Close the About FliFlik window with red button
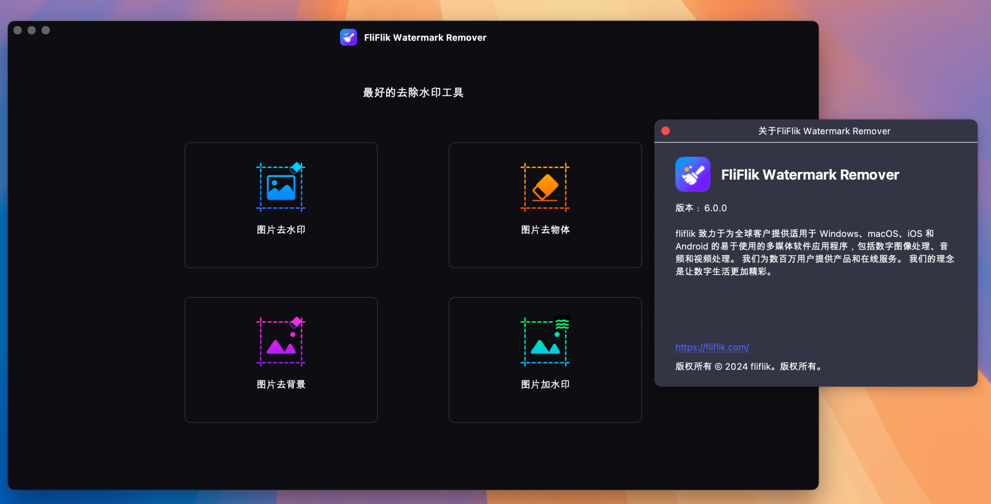 coord(665,131)
